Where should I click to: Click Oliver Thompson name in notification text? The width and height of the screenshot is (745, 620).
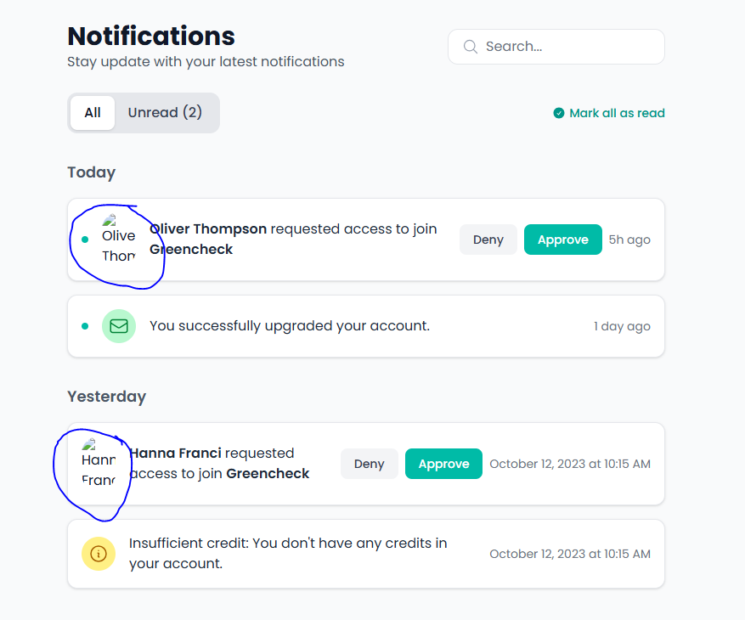[x=208, y=229]
